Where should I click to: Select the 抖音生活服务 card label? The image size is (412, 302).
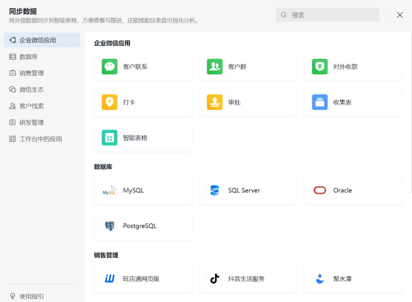click(246, 279)
